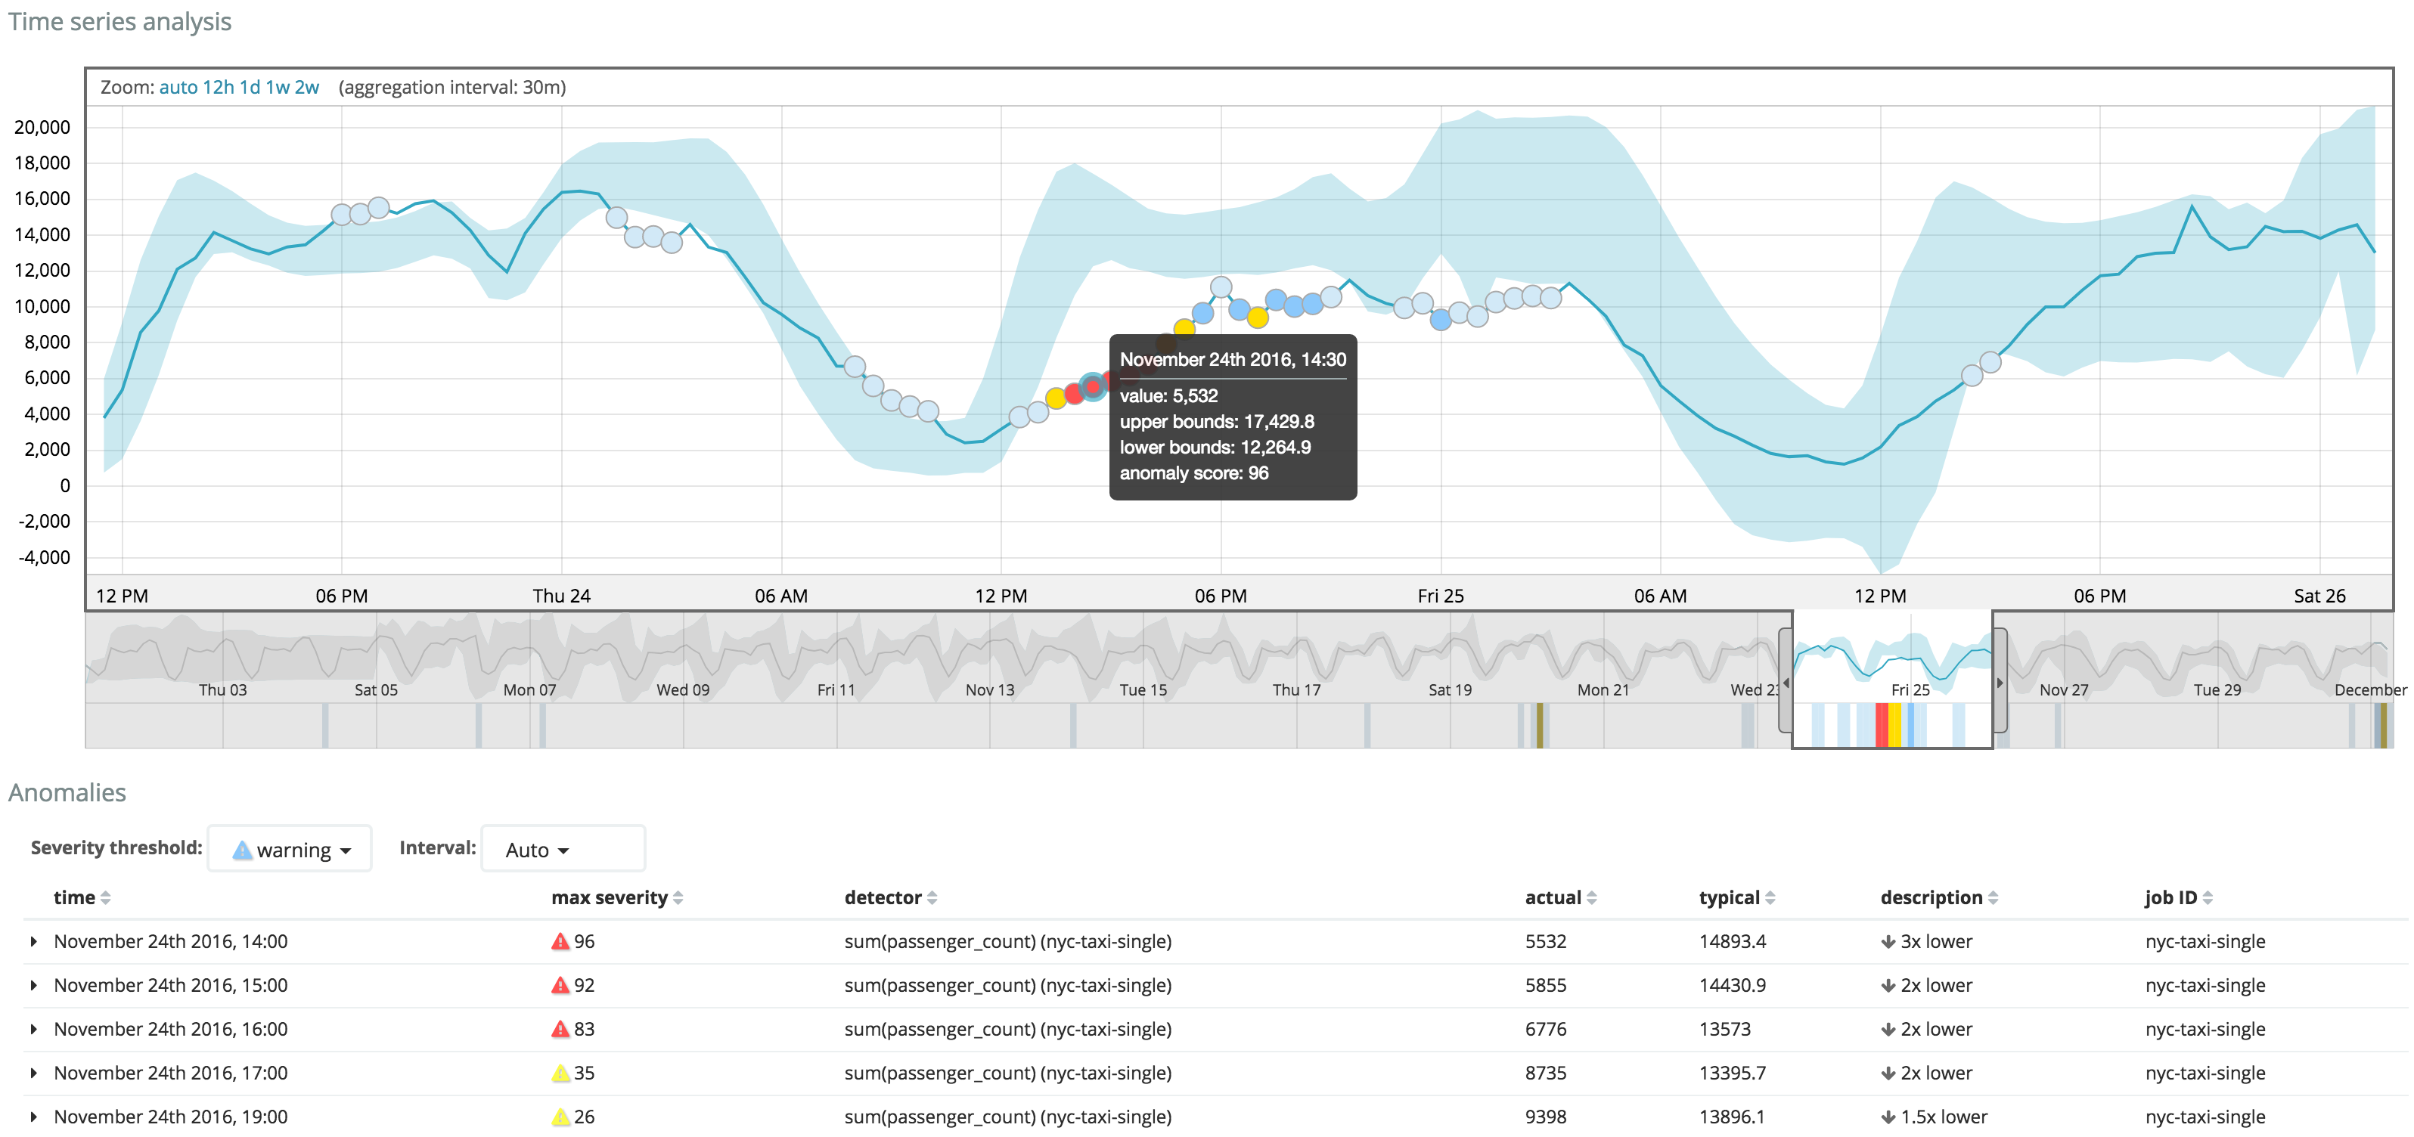Expand the November 24th 17:00 anomaly row
The height and width of the screenshot is (1137, 2414).
click(x=34, y=1073)
